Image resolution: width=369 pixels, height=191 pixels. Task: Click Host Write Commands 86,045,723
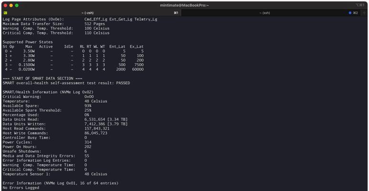(96, 133)
